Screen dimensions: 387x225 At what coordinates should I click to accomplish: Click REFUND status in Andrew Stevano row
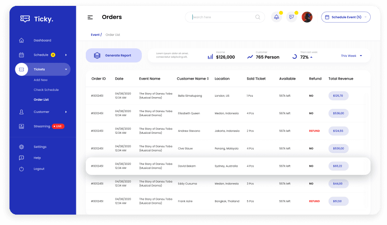(314, 131)
